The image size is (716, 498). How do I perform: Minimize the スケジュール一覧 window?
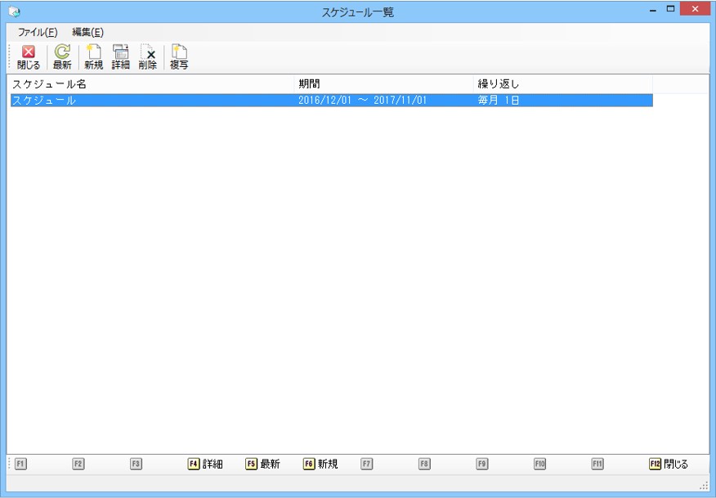[x=653, y=11]
